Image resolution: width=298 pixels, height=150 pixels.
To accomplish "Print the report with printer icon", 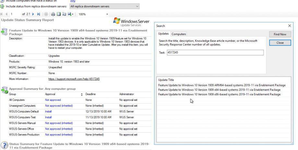I will pyautogui.click(x=53, y=14).
